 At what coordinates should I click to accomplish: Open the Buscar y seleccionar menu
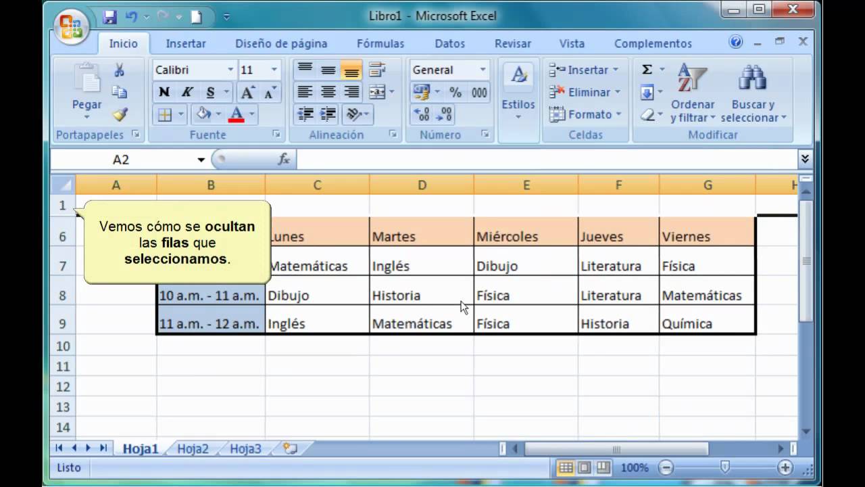click(753, 93)
